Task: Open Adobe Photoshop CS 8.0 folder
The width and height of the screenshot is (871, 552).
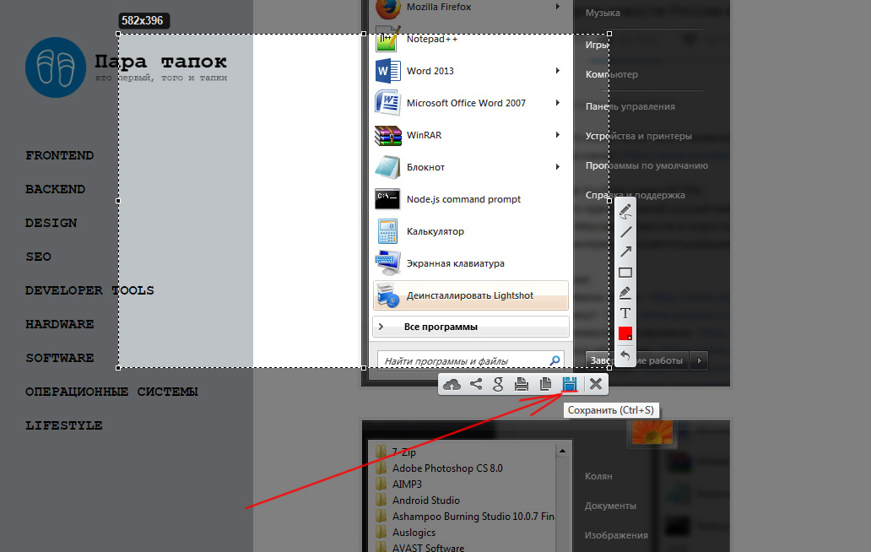Action: [x=439, y=468]
